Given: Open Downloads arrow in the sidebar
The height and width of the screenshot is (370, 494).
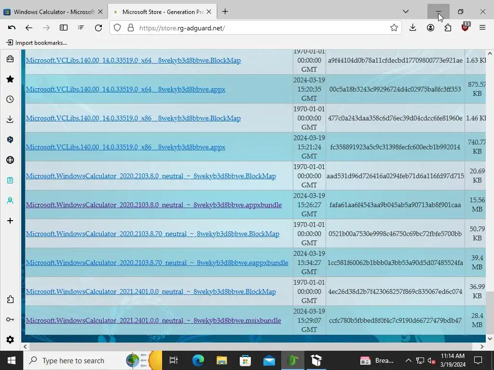Looking at the screenshot, I should pyautogui.click(x=10, y=119).
